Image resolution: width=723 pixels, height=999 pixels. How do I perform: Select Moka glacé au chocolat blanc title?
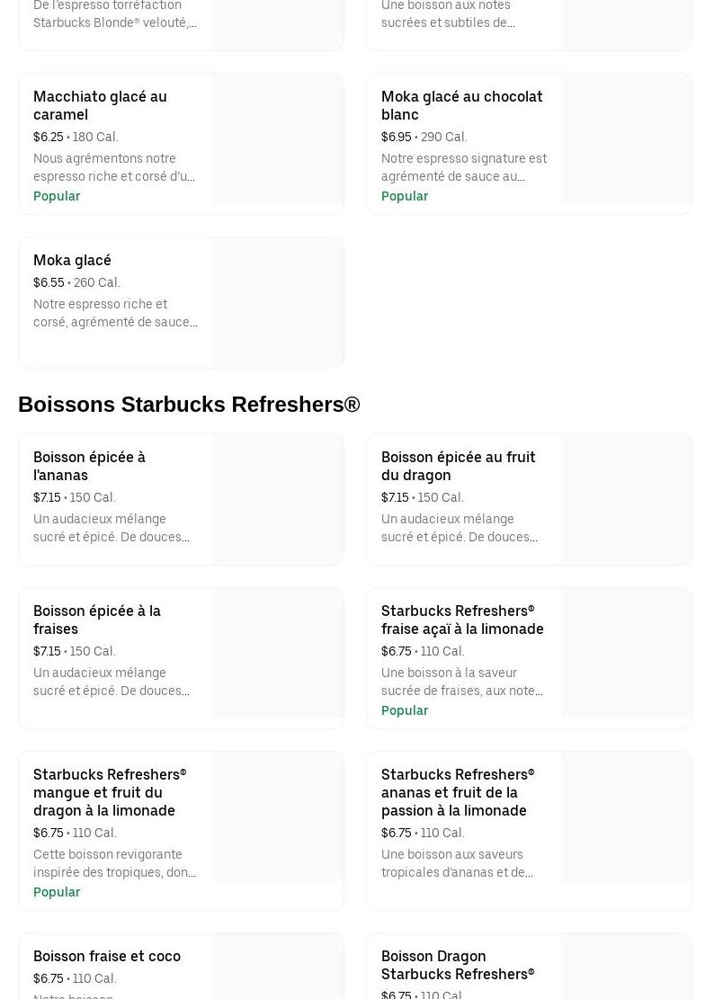pyautogui.click(x=461, y=105)
